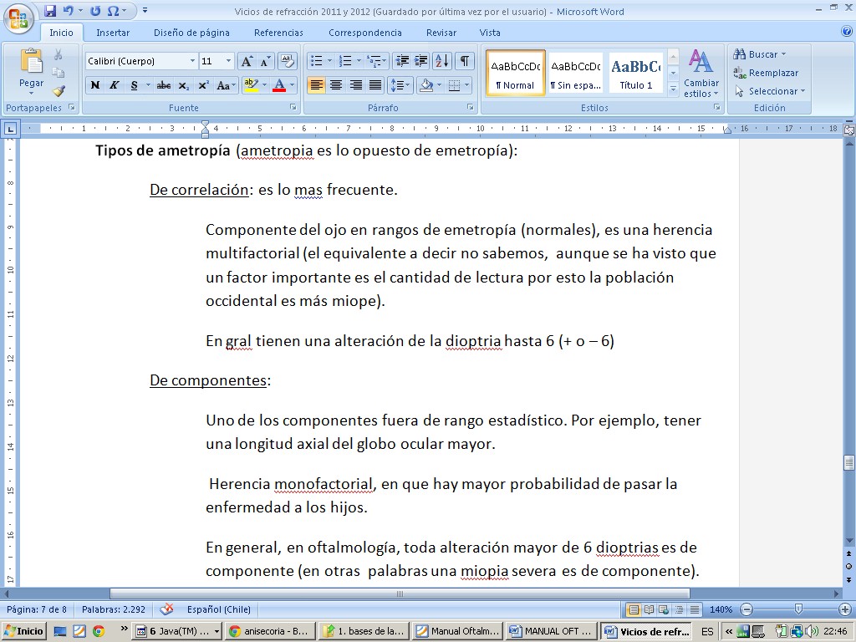
Task: Open the Calibri font name dropdown
Action: (192, 61)
